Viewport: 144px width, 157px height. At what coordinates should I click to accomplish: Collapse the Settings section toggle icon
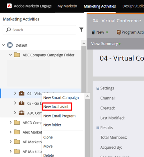click(98, 88)
